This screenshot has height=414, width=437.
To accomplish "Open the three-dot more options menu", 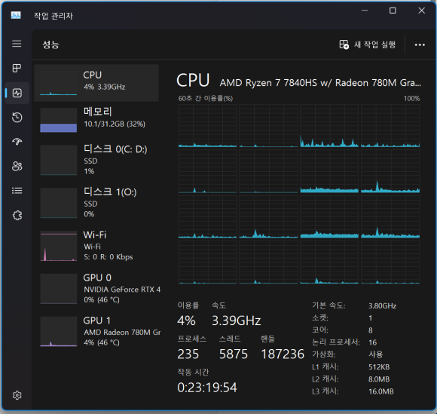I will [x=420, y=44].
